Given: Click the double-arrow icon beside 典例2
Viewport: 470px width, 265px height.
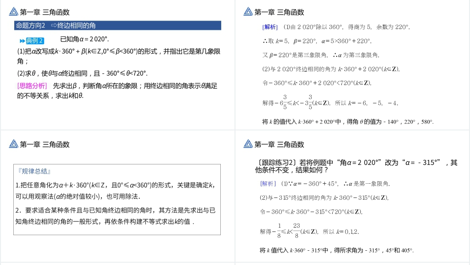Looking at the screenshot, I should pos(22,41).
